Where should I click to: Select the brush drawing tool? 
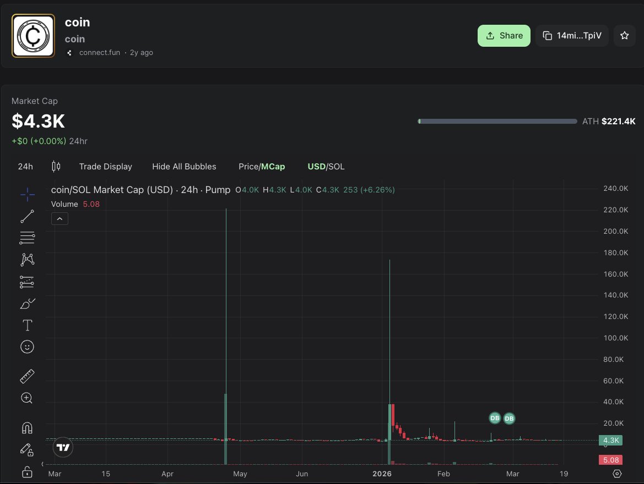point(27,304)
